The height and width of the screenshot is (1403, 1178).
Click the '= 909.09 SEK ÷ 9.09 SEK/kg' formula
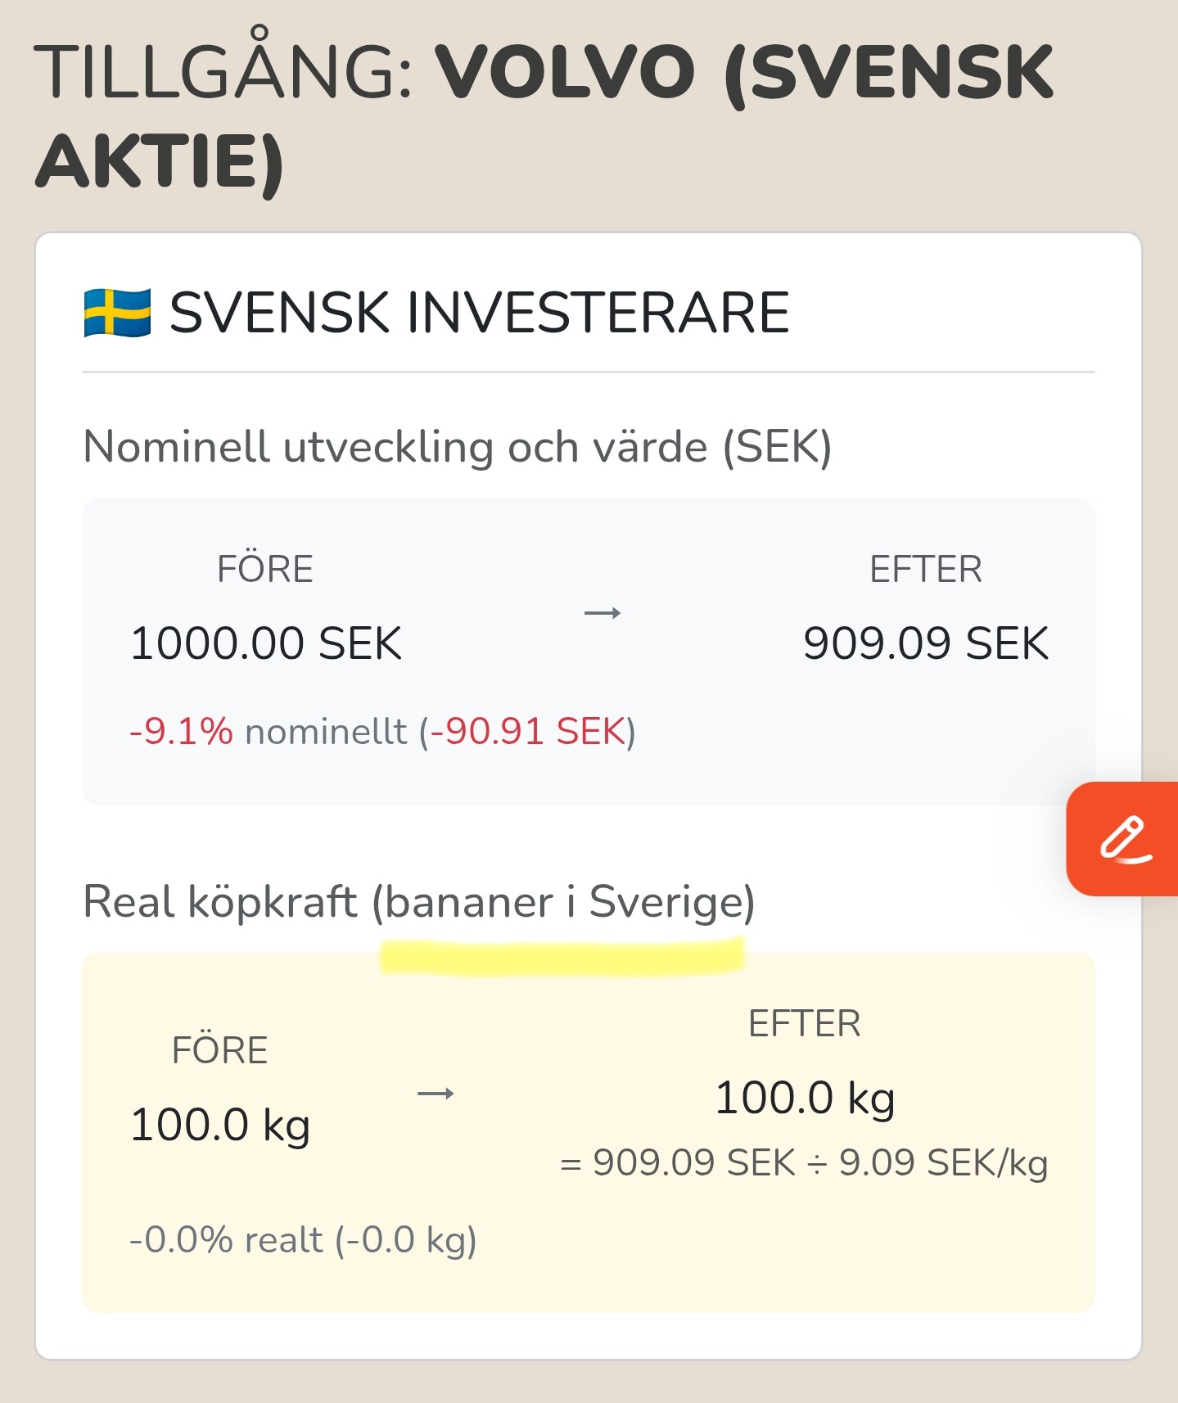pos(804,1163)
